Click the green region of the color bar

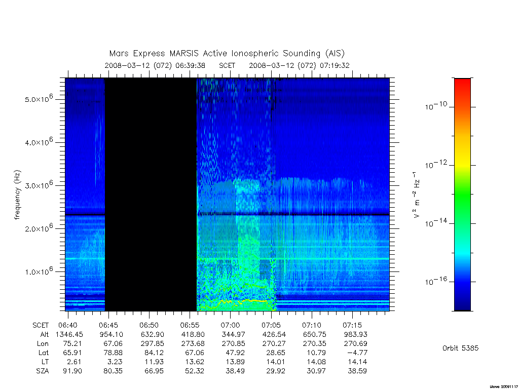(462, 195)
